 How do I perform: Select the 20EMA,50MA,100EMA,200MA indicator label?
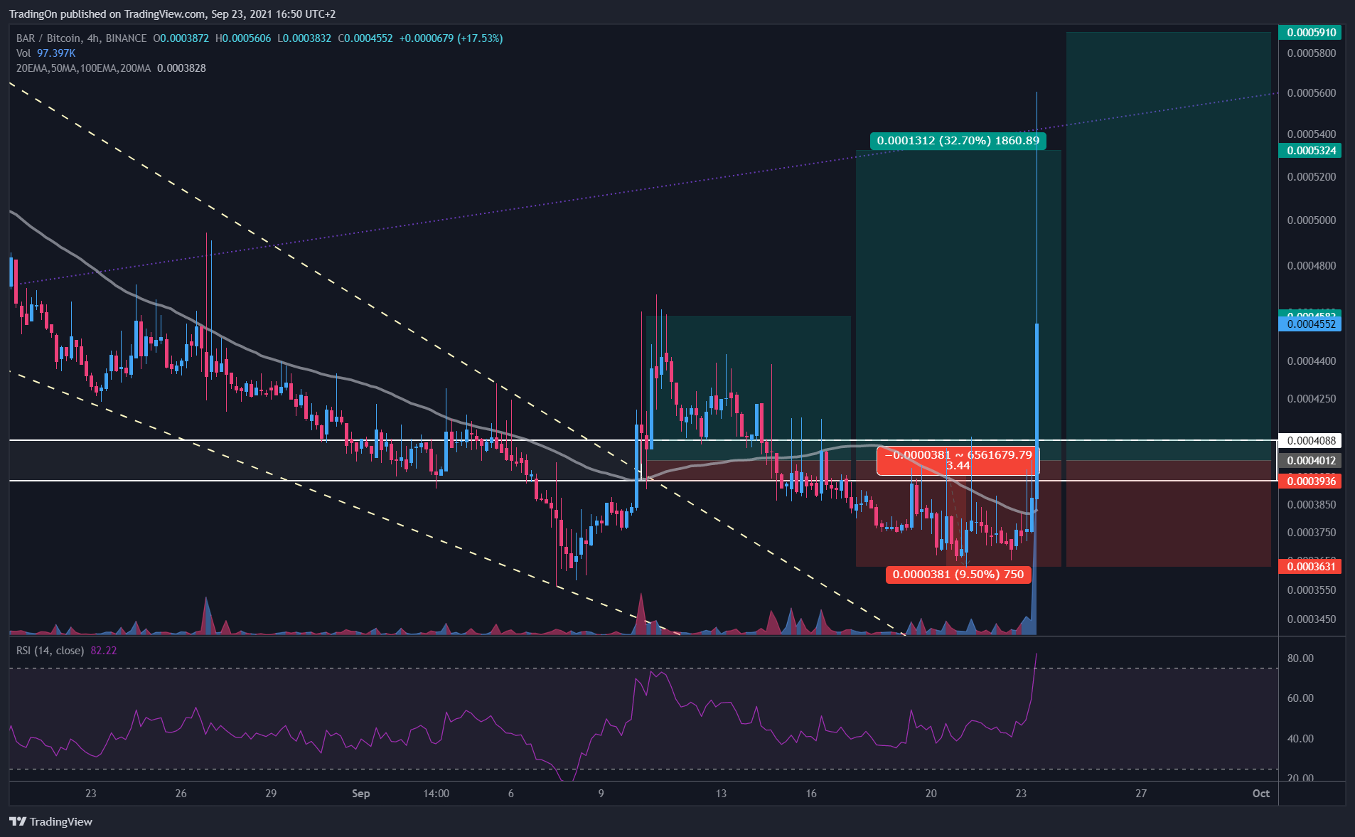[84, 68]
